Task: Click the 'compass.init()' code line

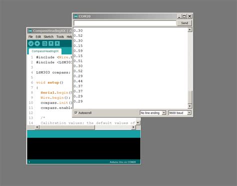Action: (x=56, y=103)
